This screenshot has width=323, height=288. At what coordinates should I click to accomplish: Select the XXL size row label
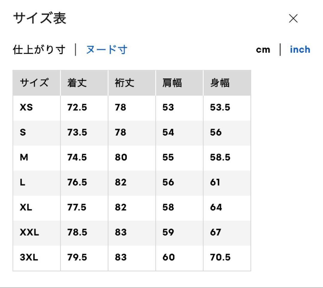click(x=29, y=232)
